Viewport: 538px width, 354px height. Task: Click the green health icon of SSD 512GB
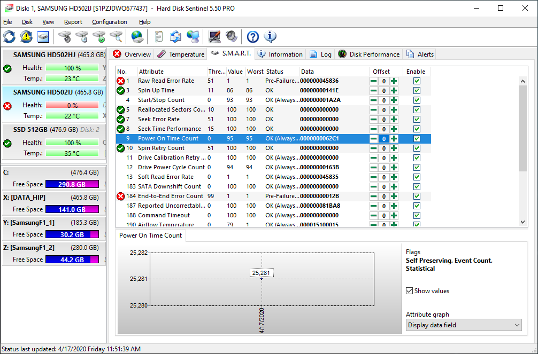pos(7,143)
